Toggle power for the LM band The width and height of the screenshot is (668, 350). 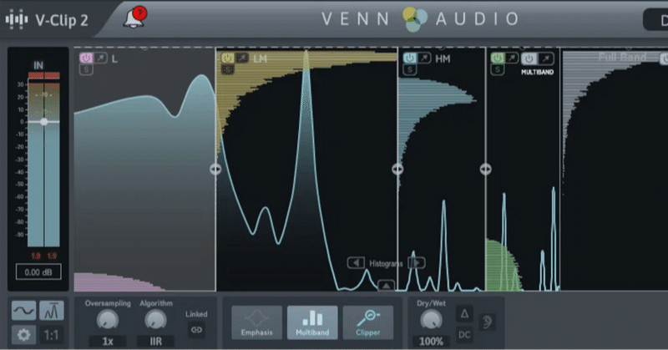click(227, 58)
